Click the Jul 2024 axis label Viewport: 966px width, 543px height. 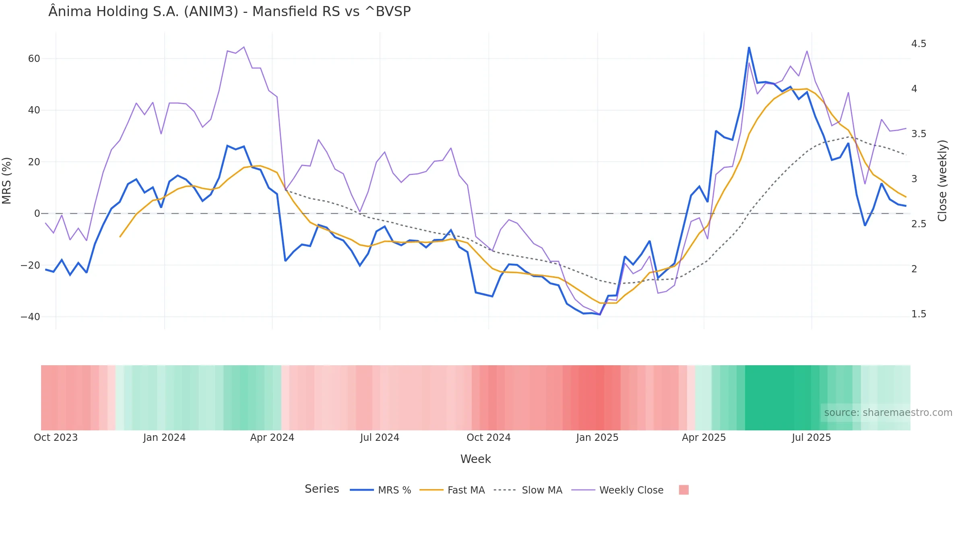point(380,438)
